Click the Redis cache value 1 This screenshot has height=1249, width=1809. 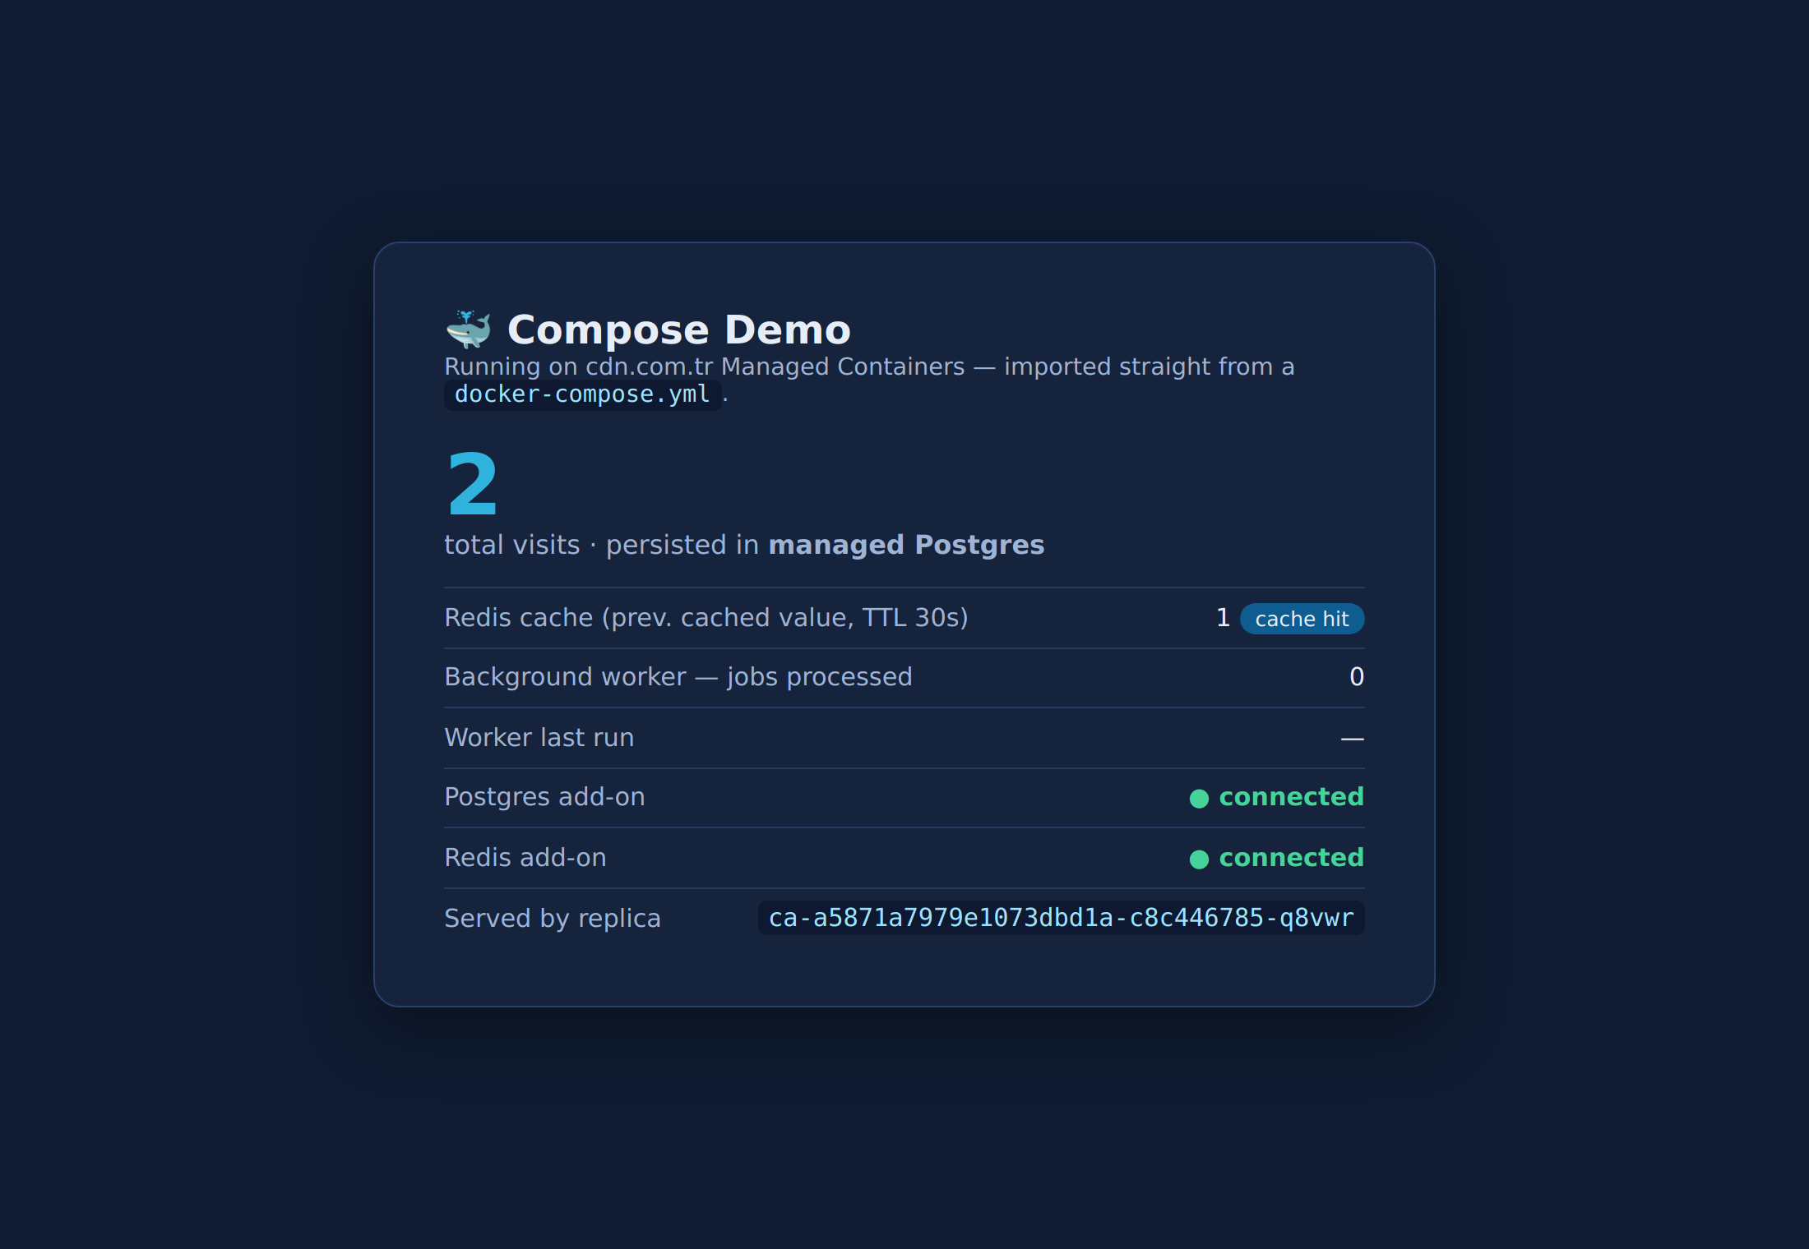pos(1223,618)
